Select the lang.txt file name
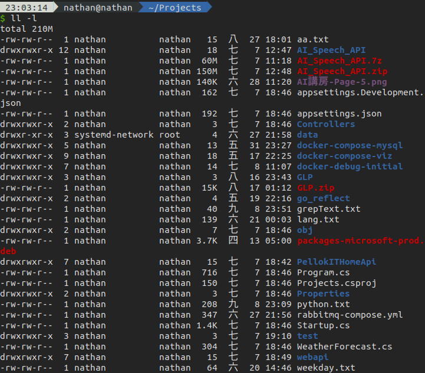This screenshot has height=373, width=425. coord(318,219)
